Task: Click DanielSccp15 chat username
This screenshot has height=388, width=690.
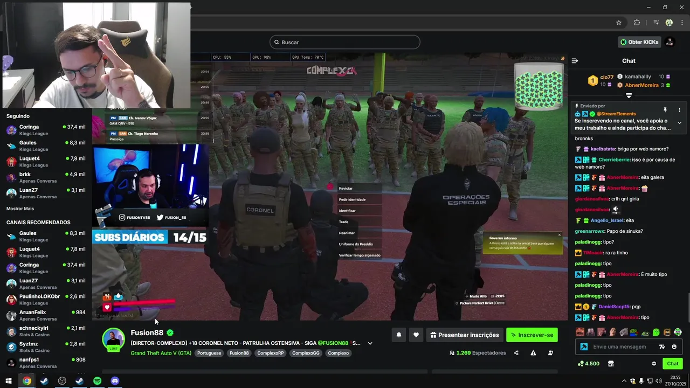Action: [614, 307]
